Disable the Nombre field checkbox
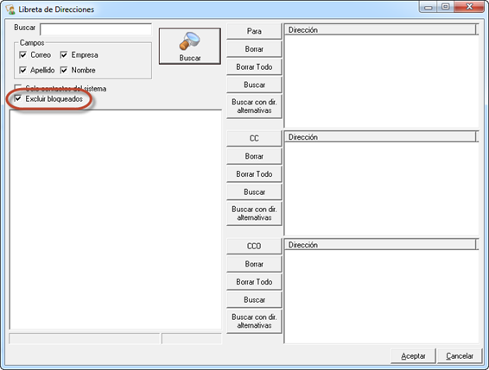This screenshot has height=370, width=489. 64,70
